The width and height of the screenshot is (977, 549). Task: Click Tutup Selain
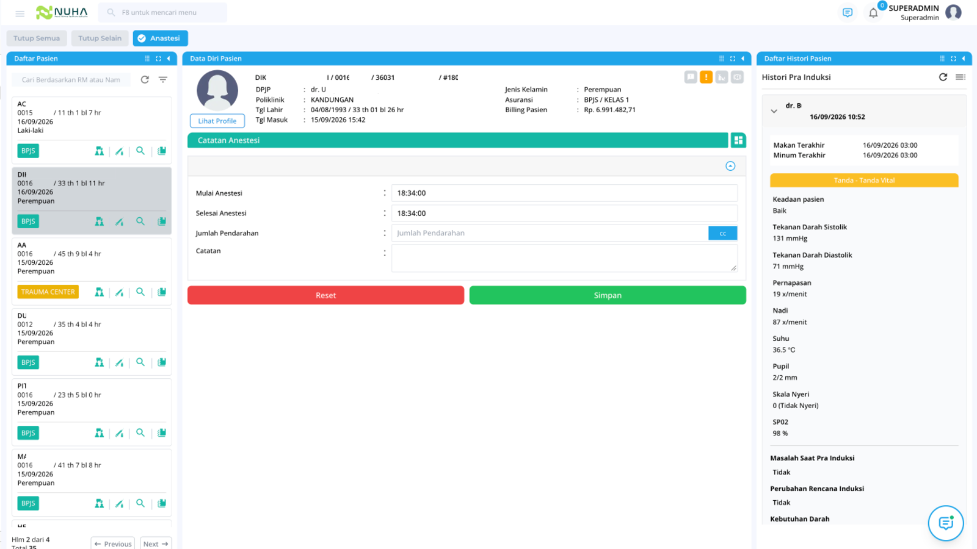point(100,38)
